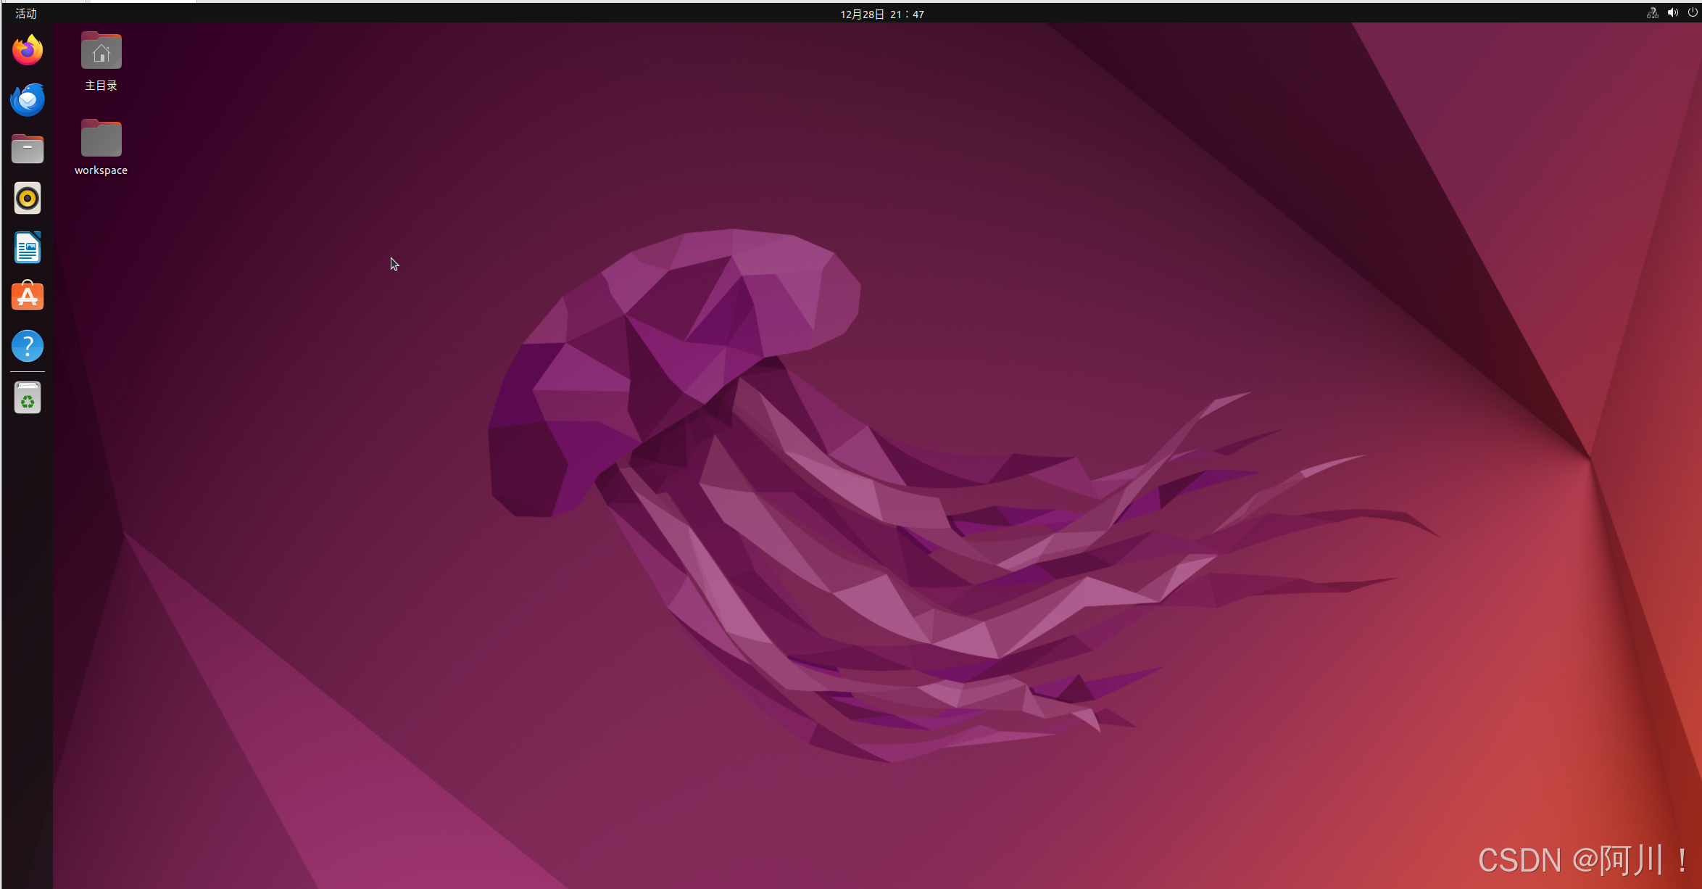Click the 主目录 label text
The width and height of the screenshot is (1702, 889).
[101, 86]
